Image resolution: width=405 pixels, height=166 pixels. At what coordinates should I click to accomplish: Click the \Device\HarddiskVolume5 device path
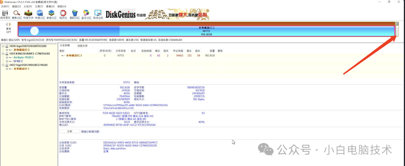tap(118, 108)
